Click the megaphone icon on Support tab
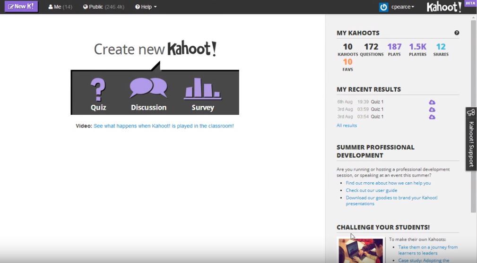 point(471,113)
